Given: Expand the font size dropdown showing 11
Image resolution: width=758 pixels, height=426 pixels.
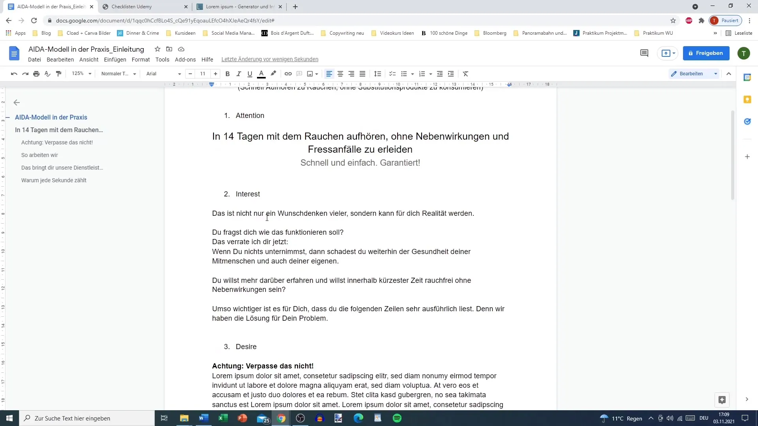Looking at the screenshot, I should pyautogui.click(x=203, y=73).
